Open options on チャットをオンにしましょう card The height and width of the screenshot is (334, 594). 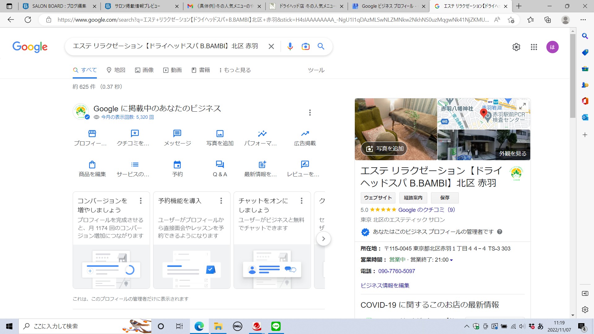click(302, 201)
